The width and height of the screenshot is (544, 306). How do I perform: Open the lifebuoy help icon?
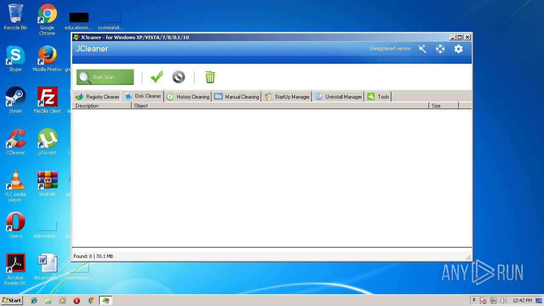[440, 49]
